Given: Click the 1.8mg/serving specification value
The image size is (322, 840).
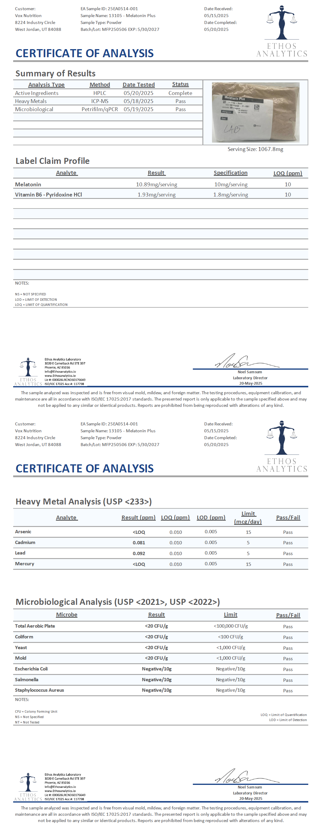Looking at the screenshot, I should click(x=231, y=195).
